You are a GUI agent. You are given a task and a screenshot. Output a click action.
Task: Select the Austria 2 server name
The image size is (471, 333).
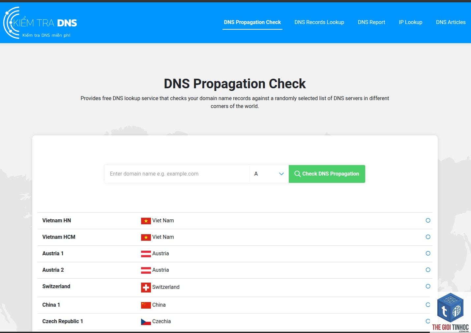tap(53, 270)
